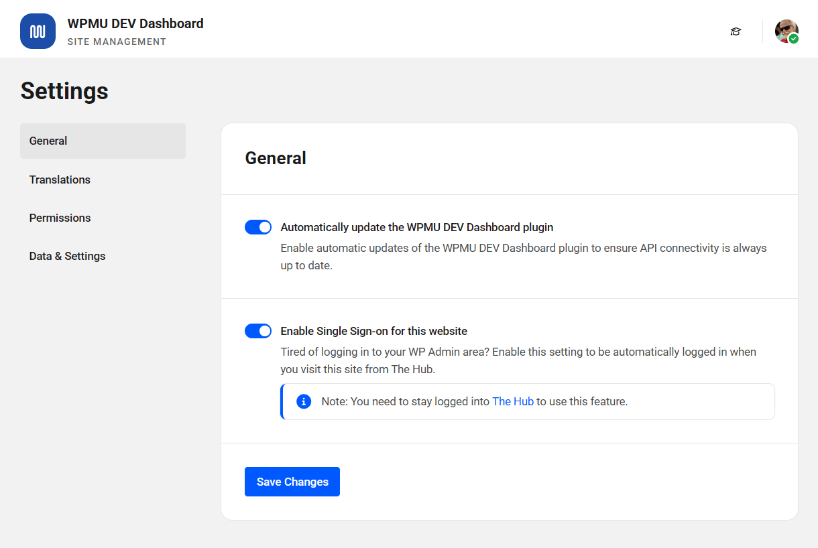This screenshot has height=548, width=818.
Task: Click the SITE MANAGEMENT subtitle text
Action: pyautogui.click(x=117, y=42)
